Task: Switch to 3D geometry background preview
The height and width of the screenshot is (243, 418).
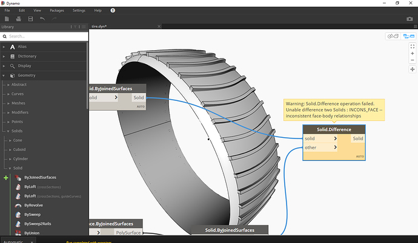Action: click(x=393, y=36)
